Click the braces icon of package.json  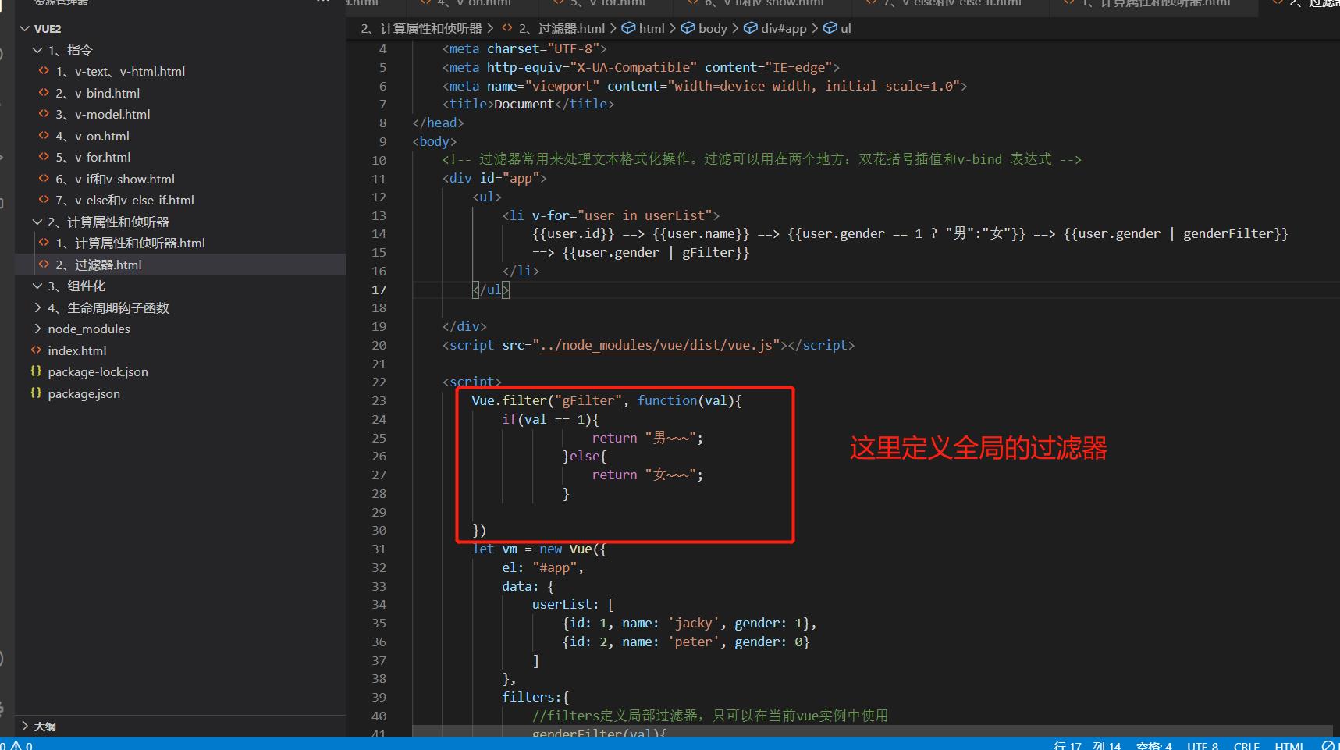click(x=36, y=393)
